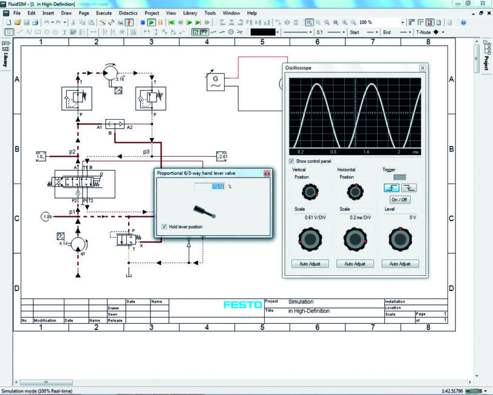Image resolution: width=493 pixels, height=395 pixels.
Task: Stop the simulation with blue square
Action: click(x=143, y=22)
